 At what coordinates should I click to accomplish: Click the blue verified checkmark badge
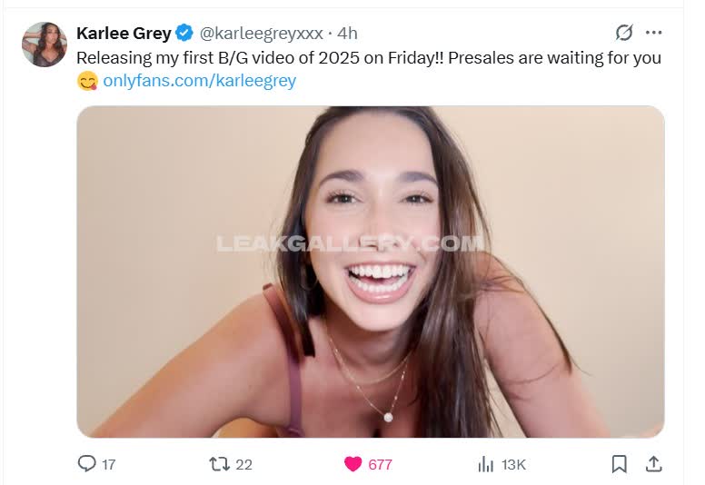(184, 33)
